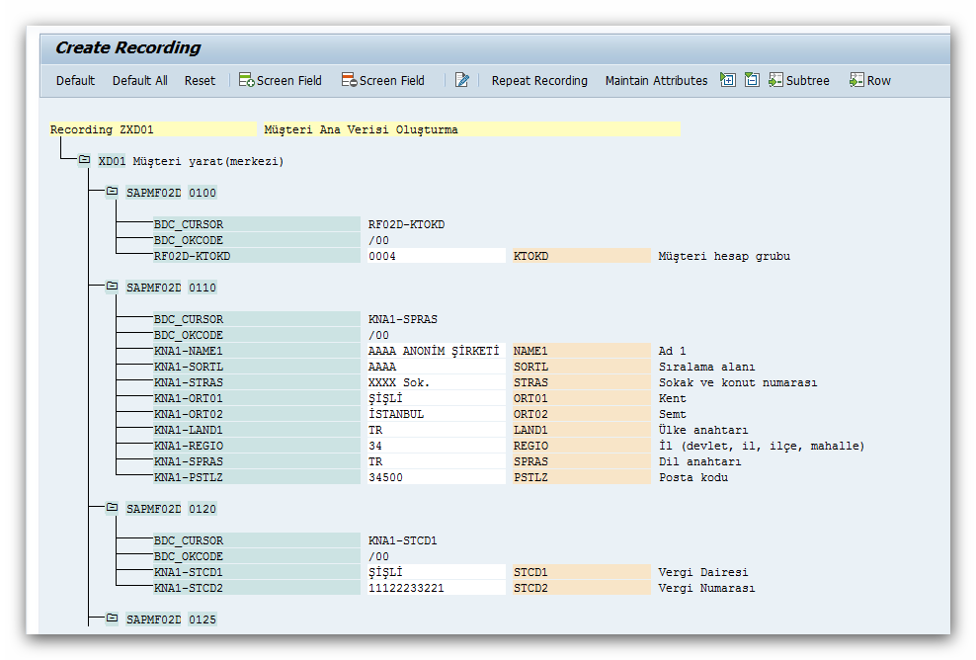976x660 pixels.
Task: Select the RF02D-KTOKD value field 0004
Action: pyautogui.click(x=434, y=256)
